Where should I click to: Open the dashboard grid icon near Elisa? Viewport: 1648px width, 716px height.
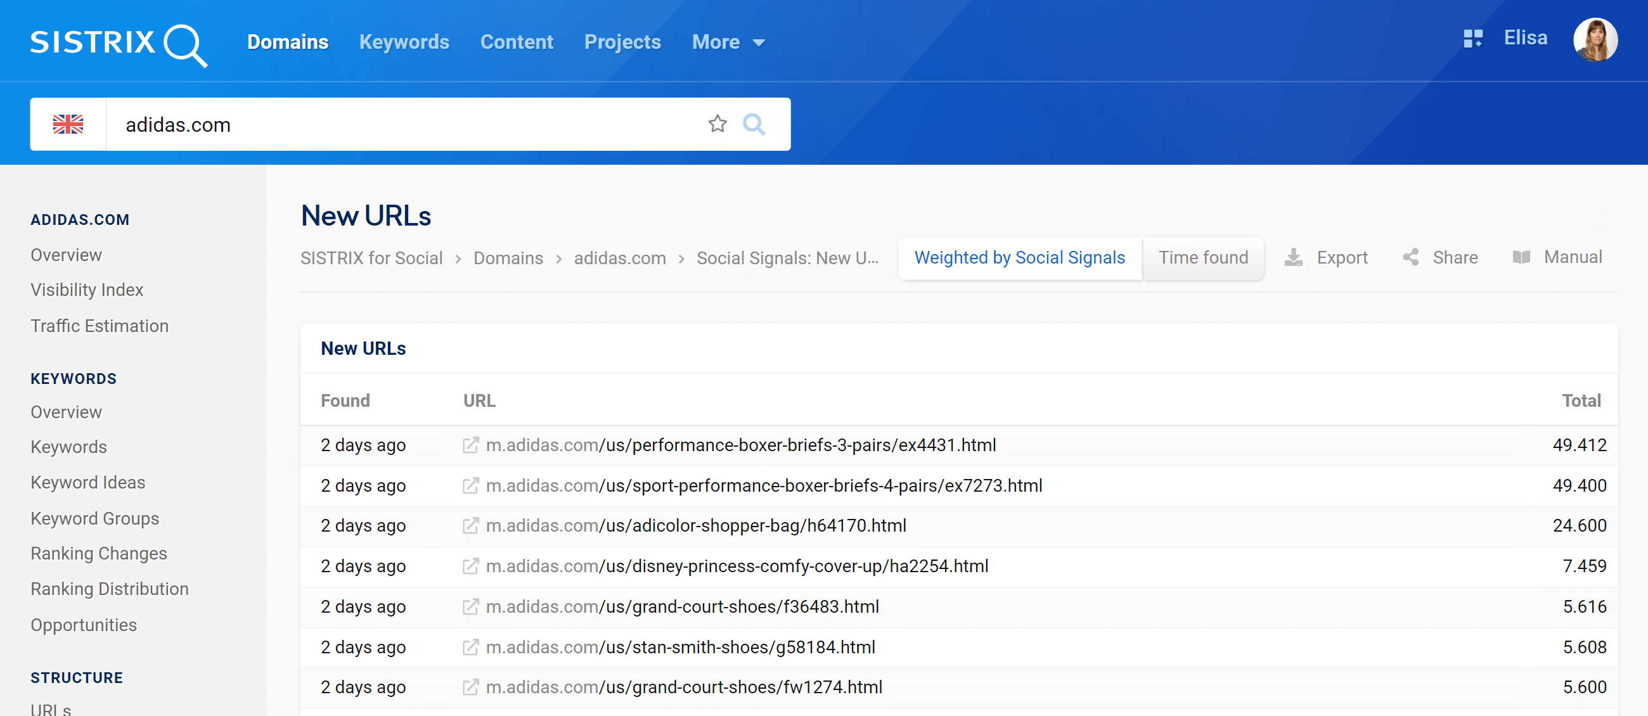coord(1472,39)
